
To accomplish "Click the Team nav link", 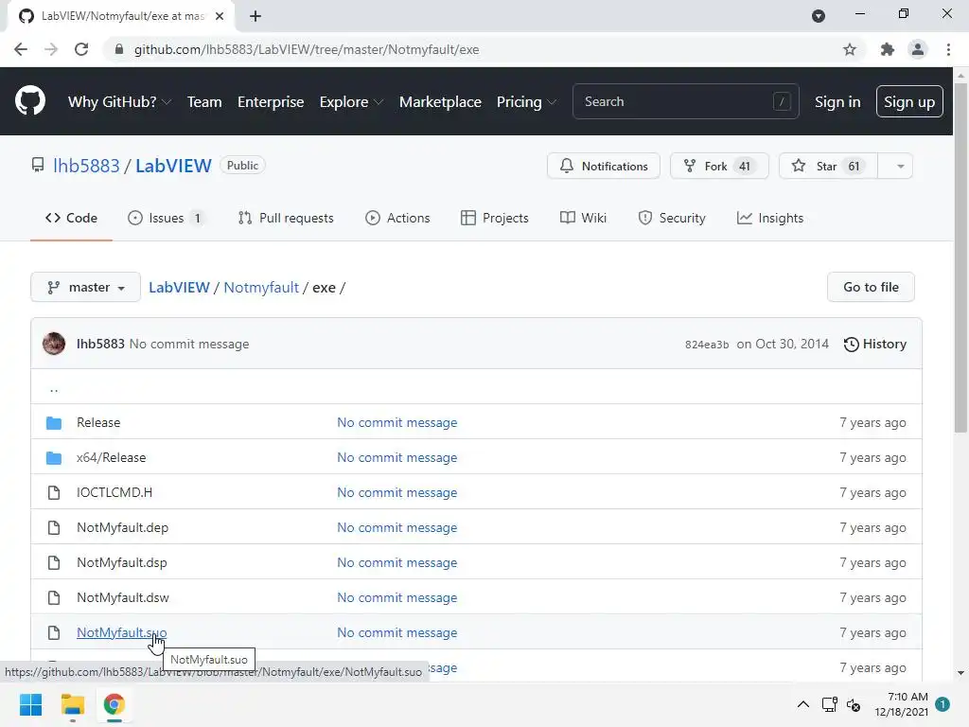I will tap(204, 102).
